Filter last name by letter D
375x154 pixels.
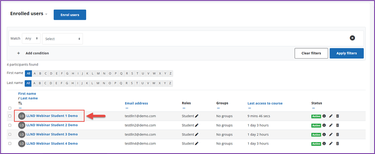[x=51, y=83]
